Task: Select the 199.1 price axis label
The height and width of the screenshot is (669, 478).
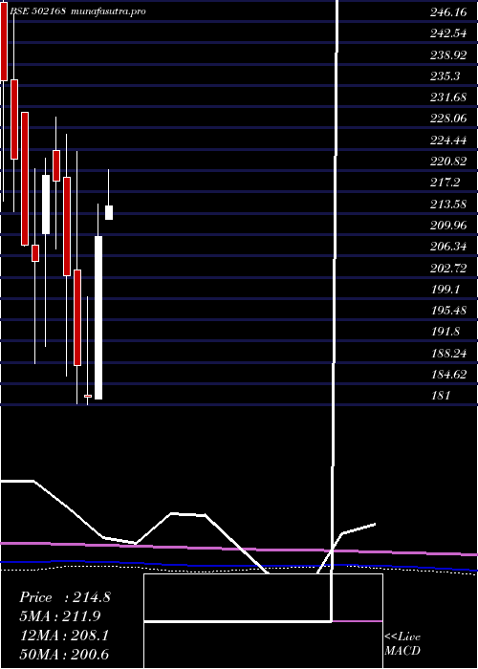Action: tap(445, 290)
